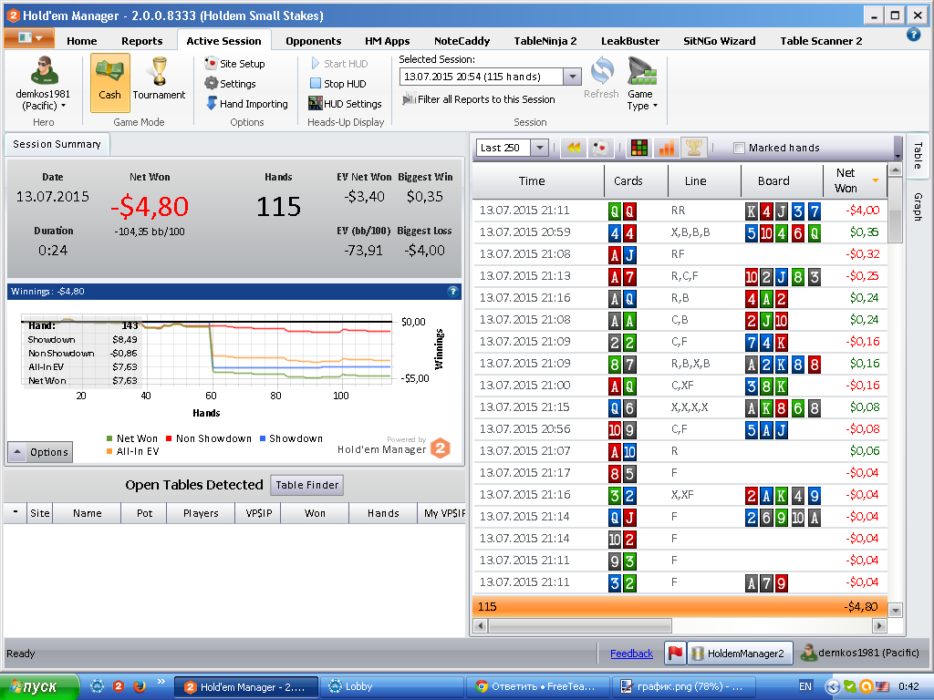Switch to the Lobby taskbar window
Screen dimensions: 934x700
click(x=392, y=687)
